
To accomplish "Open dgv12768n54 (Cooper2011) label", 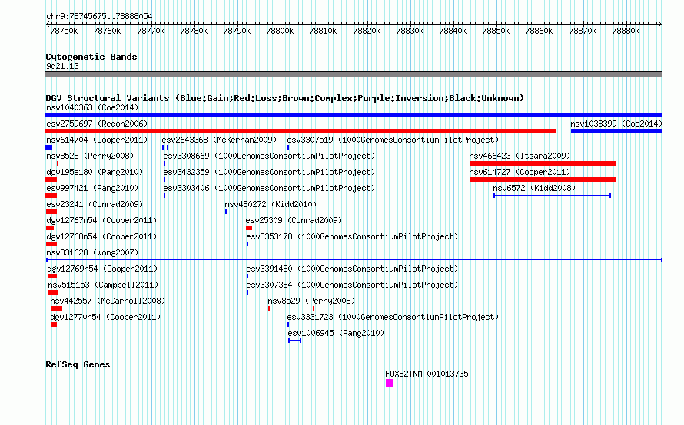I will (x=101, y=236).
